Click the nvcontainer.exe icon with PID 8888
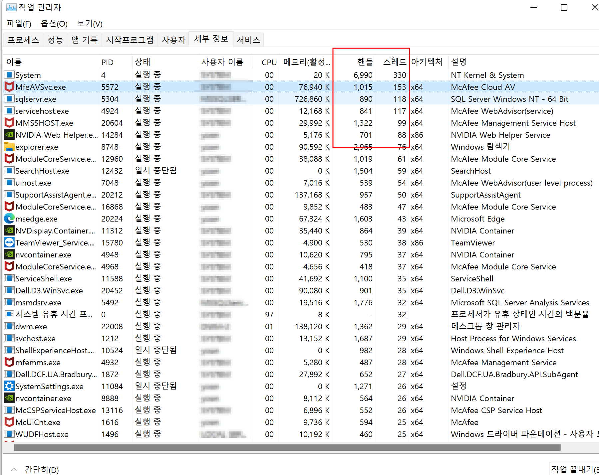 pos(9,398)
